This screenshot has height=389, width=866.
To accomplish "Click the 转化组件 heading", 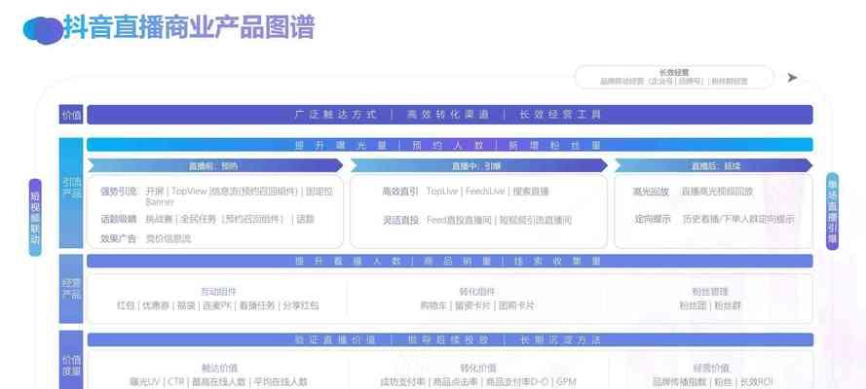I will click(477, 292).
